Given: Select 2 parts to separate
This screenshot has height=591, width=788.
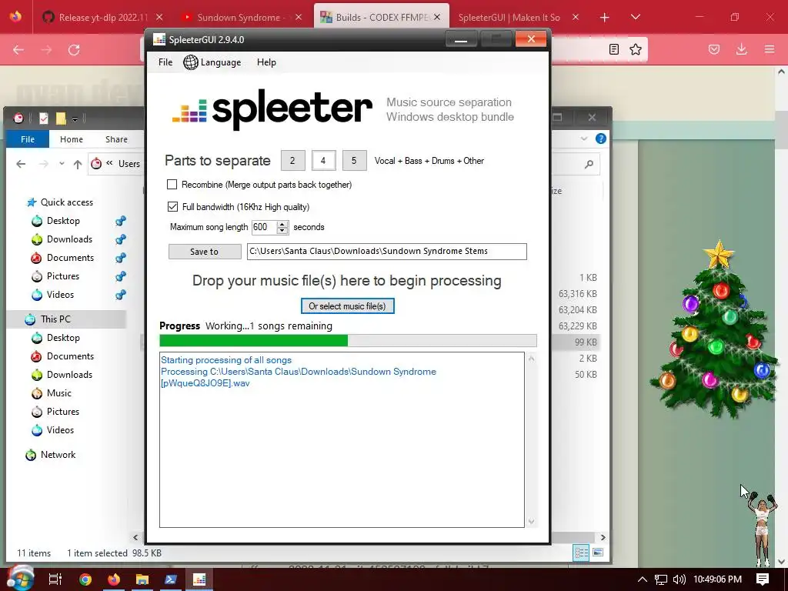Looking at the screenshot, I should pos(292,161).
